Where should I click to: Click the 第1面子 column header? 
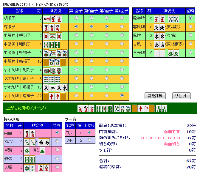[x=76, y=11]
